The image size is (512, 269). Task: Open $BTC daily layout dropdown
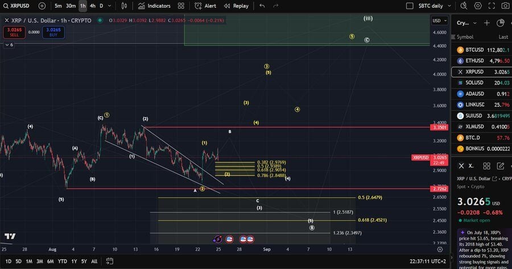coord(435,6)
